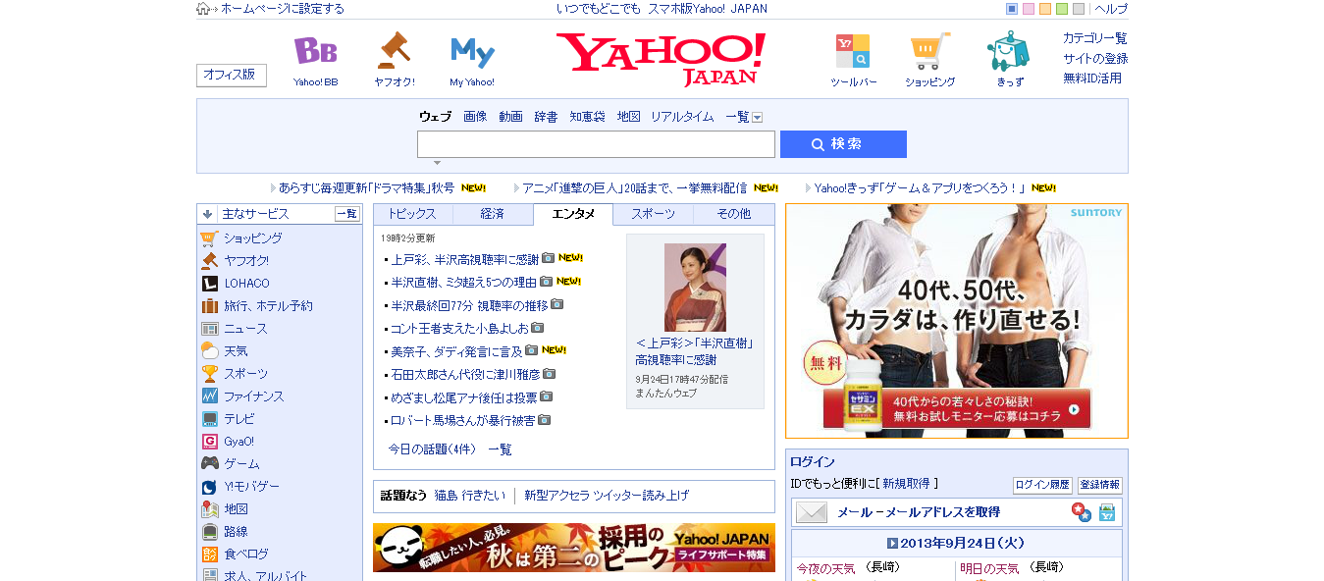Switch to the トピックス tab
This screenshot has height=581, width=1324.
(413, 214)
